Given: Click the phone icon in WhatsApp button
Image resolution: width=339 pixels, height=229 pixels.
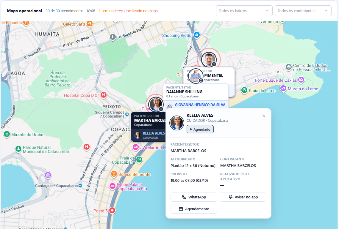Looking at the screenshot, I should [x=184, y=197].
